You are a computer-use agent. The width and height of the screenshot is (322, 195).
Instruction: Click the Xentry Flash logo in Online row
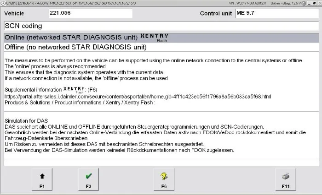point(155,38)
